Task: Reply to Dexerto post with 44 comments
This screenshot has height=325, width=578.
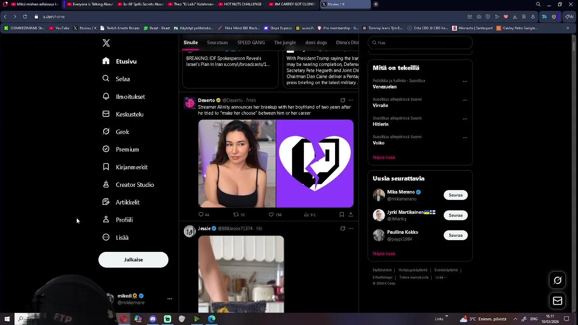Action: coord(204,215)
